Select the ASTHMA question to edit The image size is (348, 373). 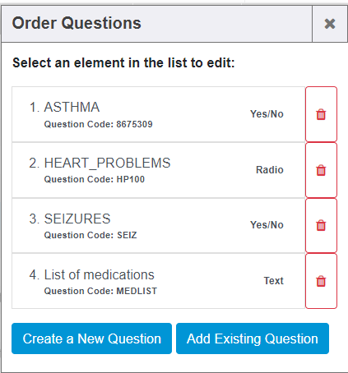click(x=158, y=114)
